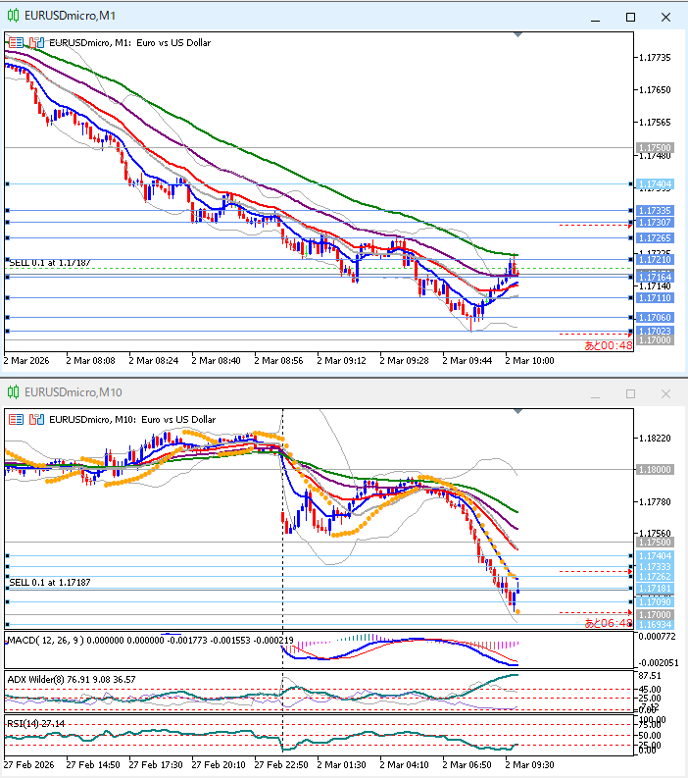Minimize the EURUSDmicro,M1 chart window

point(595,17)
